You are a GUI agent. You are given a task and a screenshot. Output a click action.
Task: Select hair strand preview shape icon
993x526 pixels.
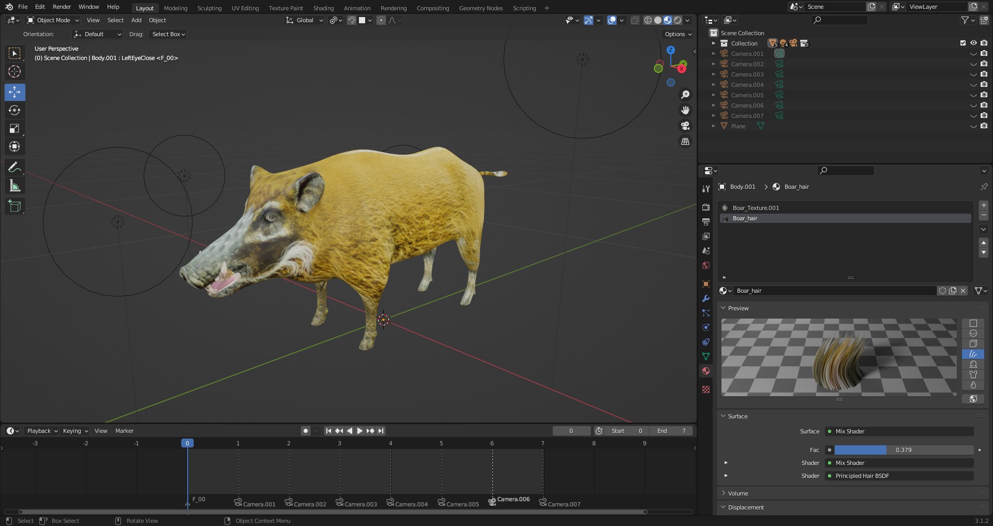click(973, 354)
